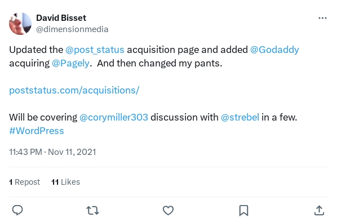
Task: Repost this tweet using the retweet icon
Action: point(92,210)
